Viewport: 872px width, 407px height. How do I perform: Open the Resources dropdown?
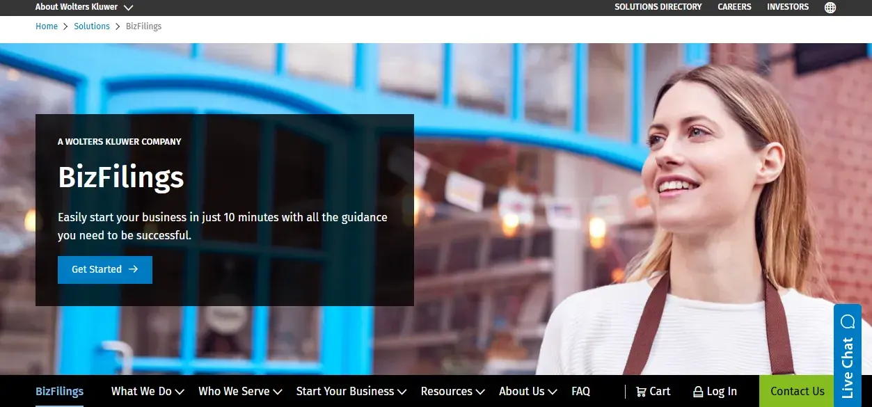click(x=453, y=391)
